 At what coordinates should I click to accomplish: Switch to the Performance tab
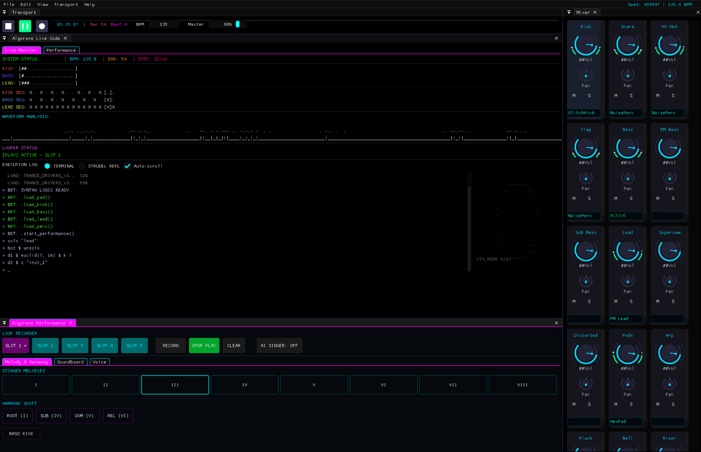click(61, 50)
